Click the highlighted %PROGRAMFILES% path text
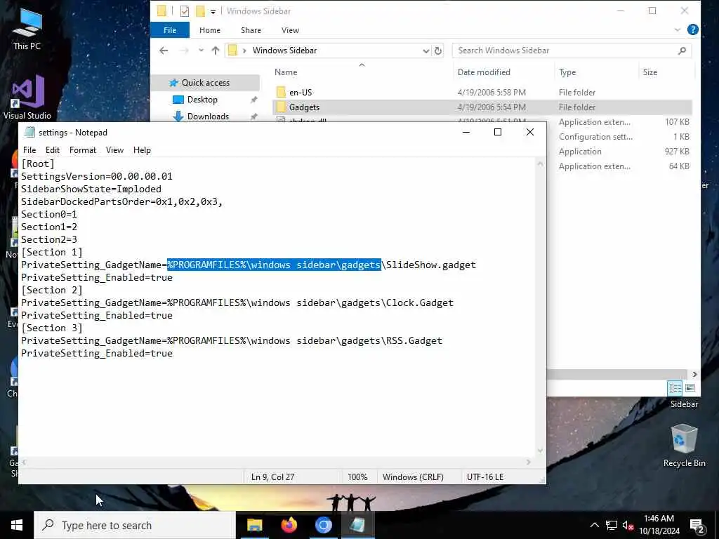This screenshot has width=719, height=539. click(274, 265)
